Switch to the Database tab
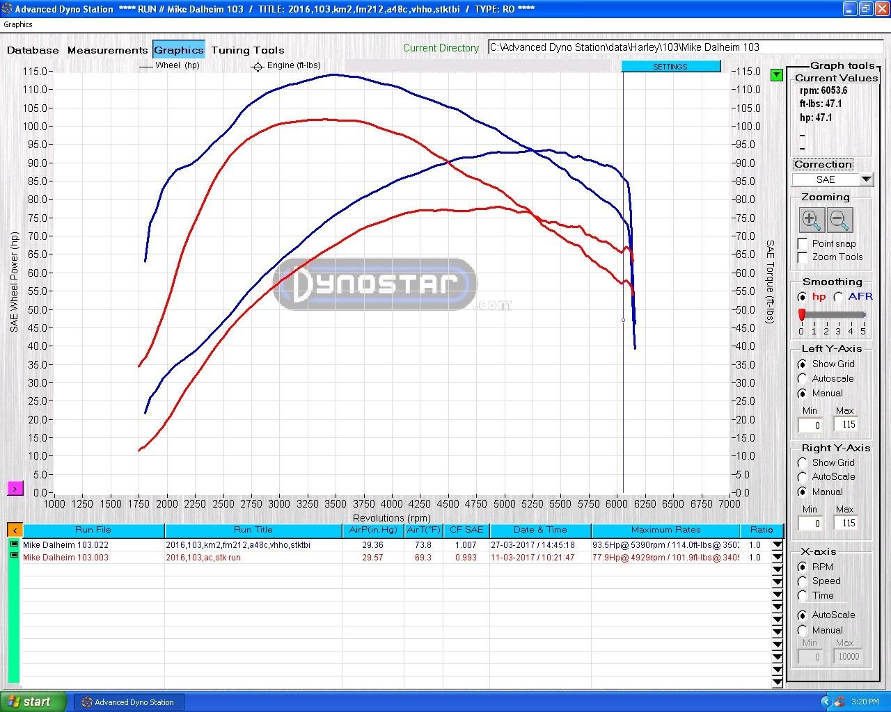 point(33,50)
